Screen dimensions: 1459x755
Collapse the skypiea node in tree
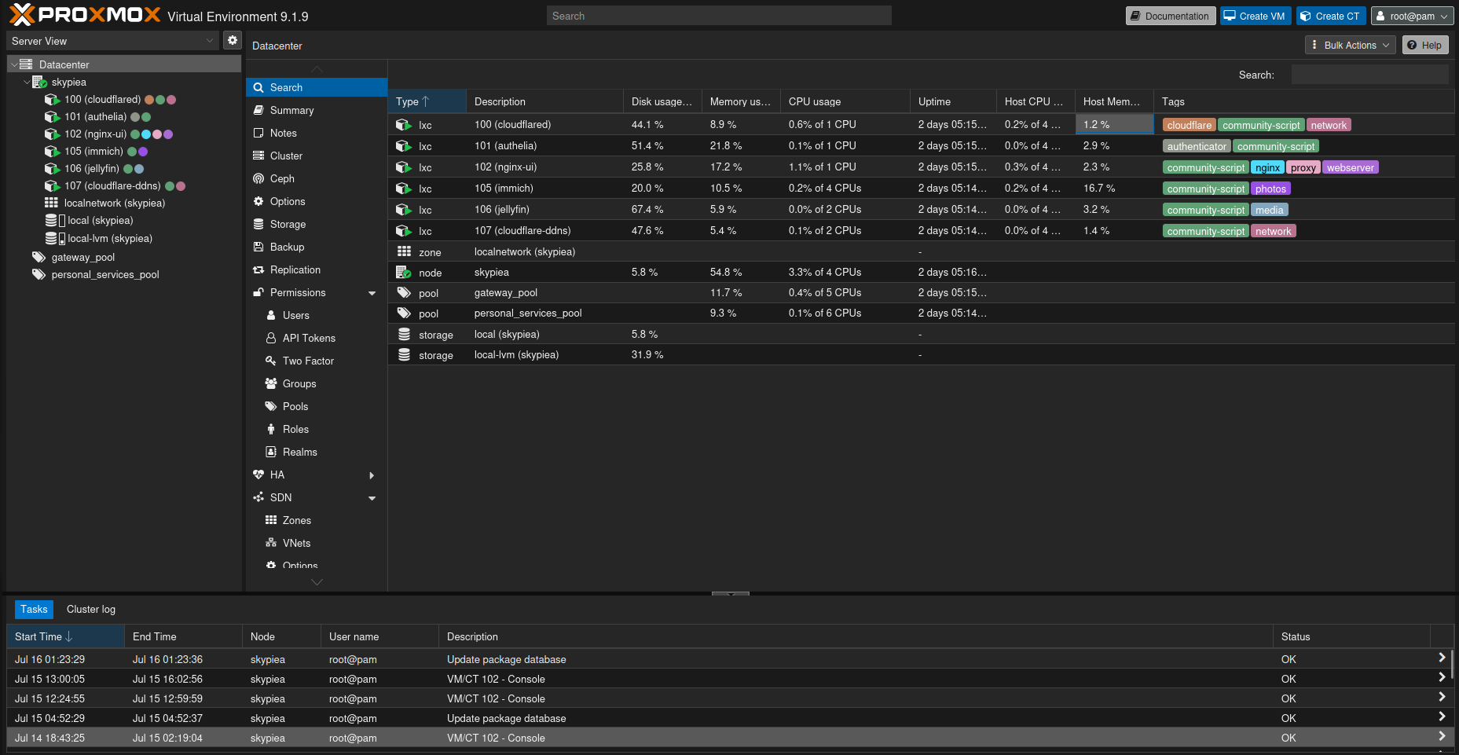coord(27,82)
